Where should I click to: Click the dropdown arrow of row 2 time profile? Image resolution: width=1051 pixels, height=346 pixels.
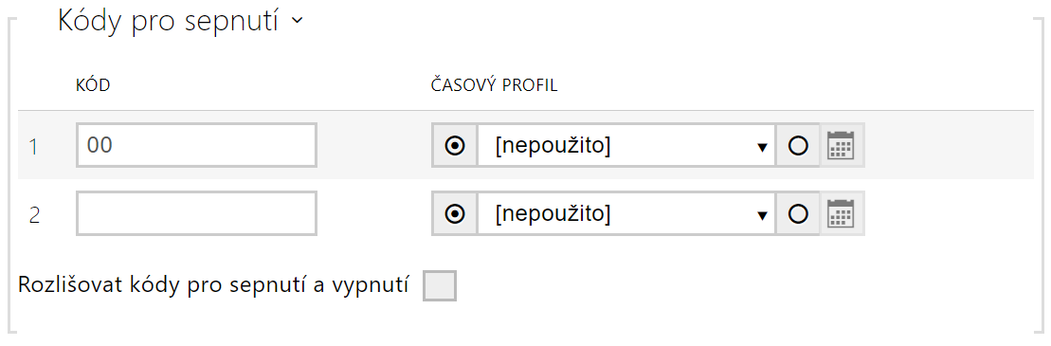761,216
